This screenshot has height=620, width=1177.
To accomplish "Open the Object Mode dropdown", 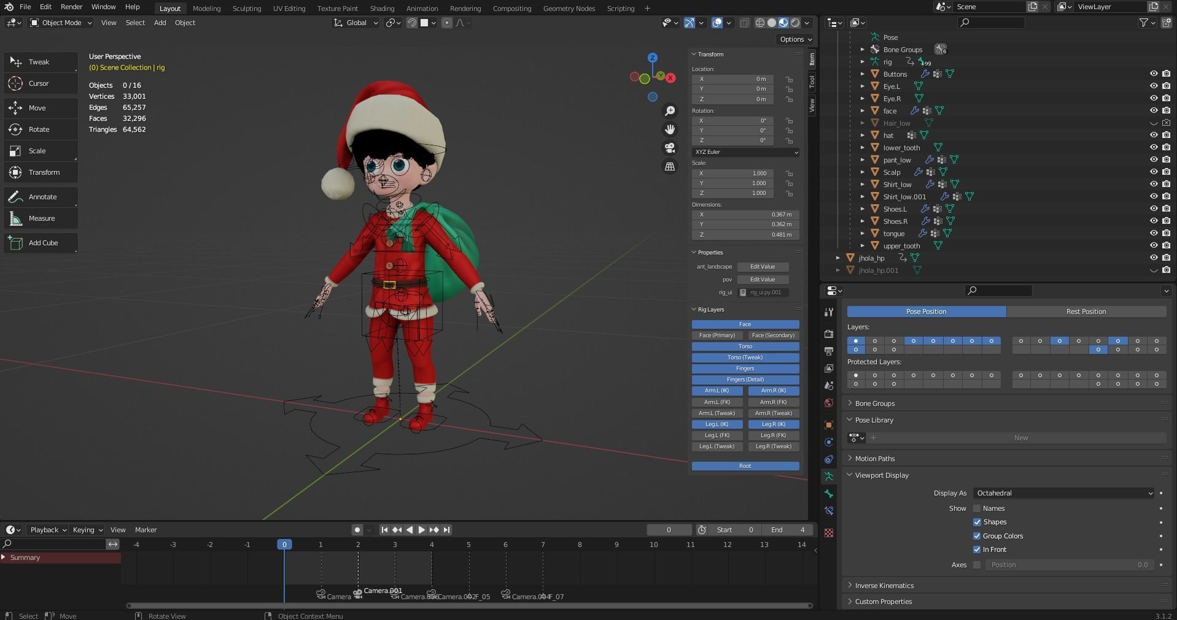I will coord(61,23).
